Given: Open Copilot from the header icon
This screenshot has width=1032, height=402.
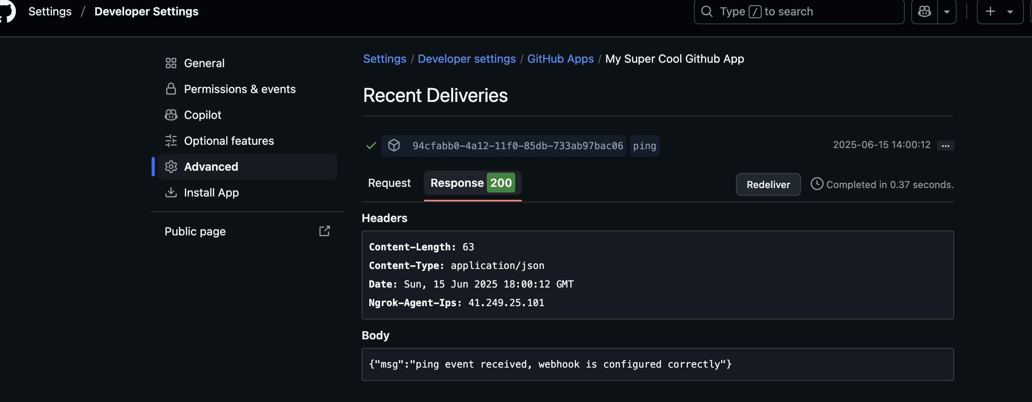Looking at the screenshot, I should tap(924, 11).
